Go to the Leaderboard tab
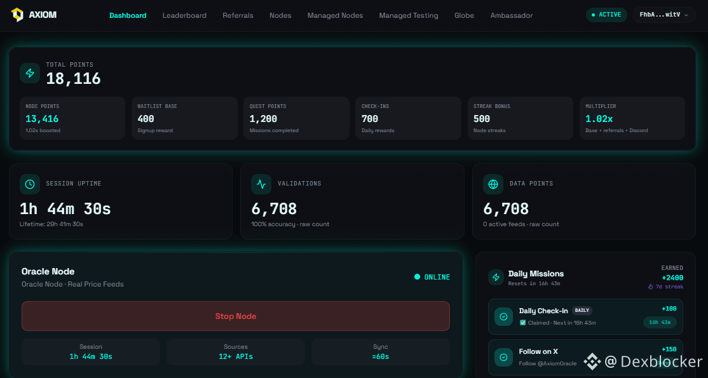 click(184, 15)
